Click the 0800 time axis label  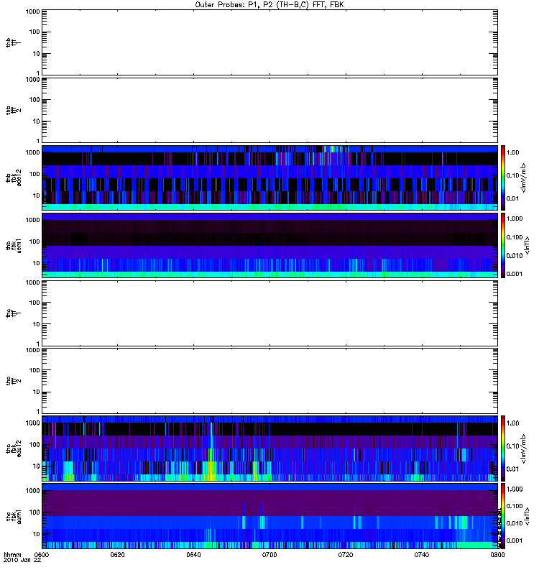click(x=497, y=555)
